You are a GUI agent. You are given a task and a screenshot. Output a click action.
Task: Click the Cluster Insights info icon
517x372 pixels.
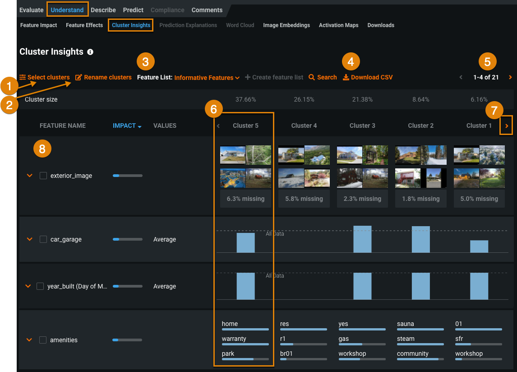point(90,52)
